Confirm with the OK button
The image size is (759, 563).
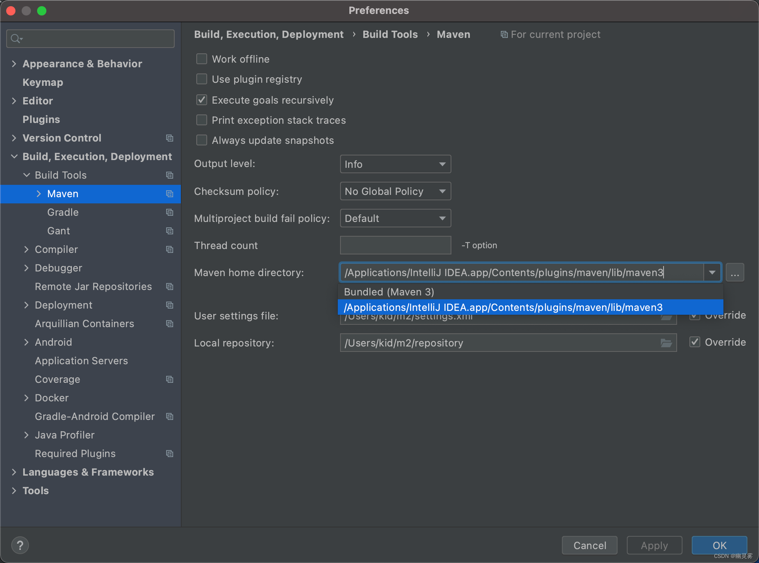719,546
